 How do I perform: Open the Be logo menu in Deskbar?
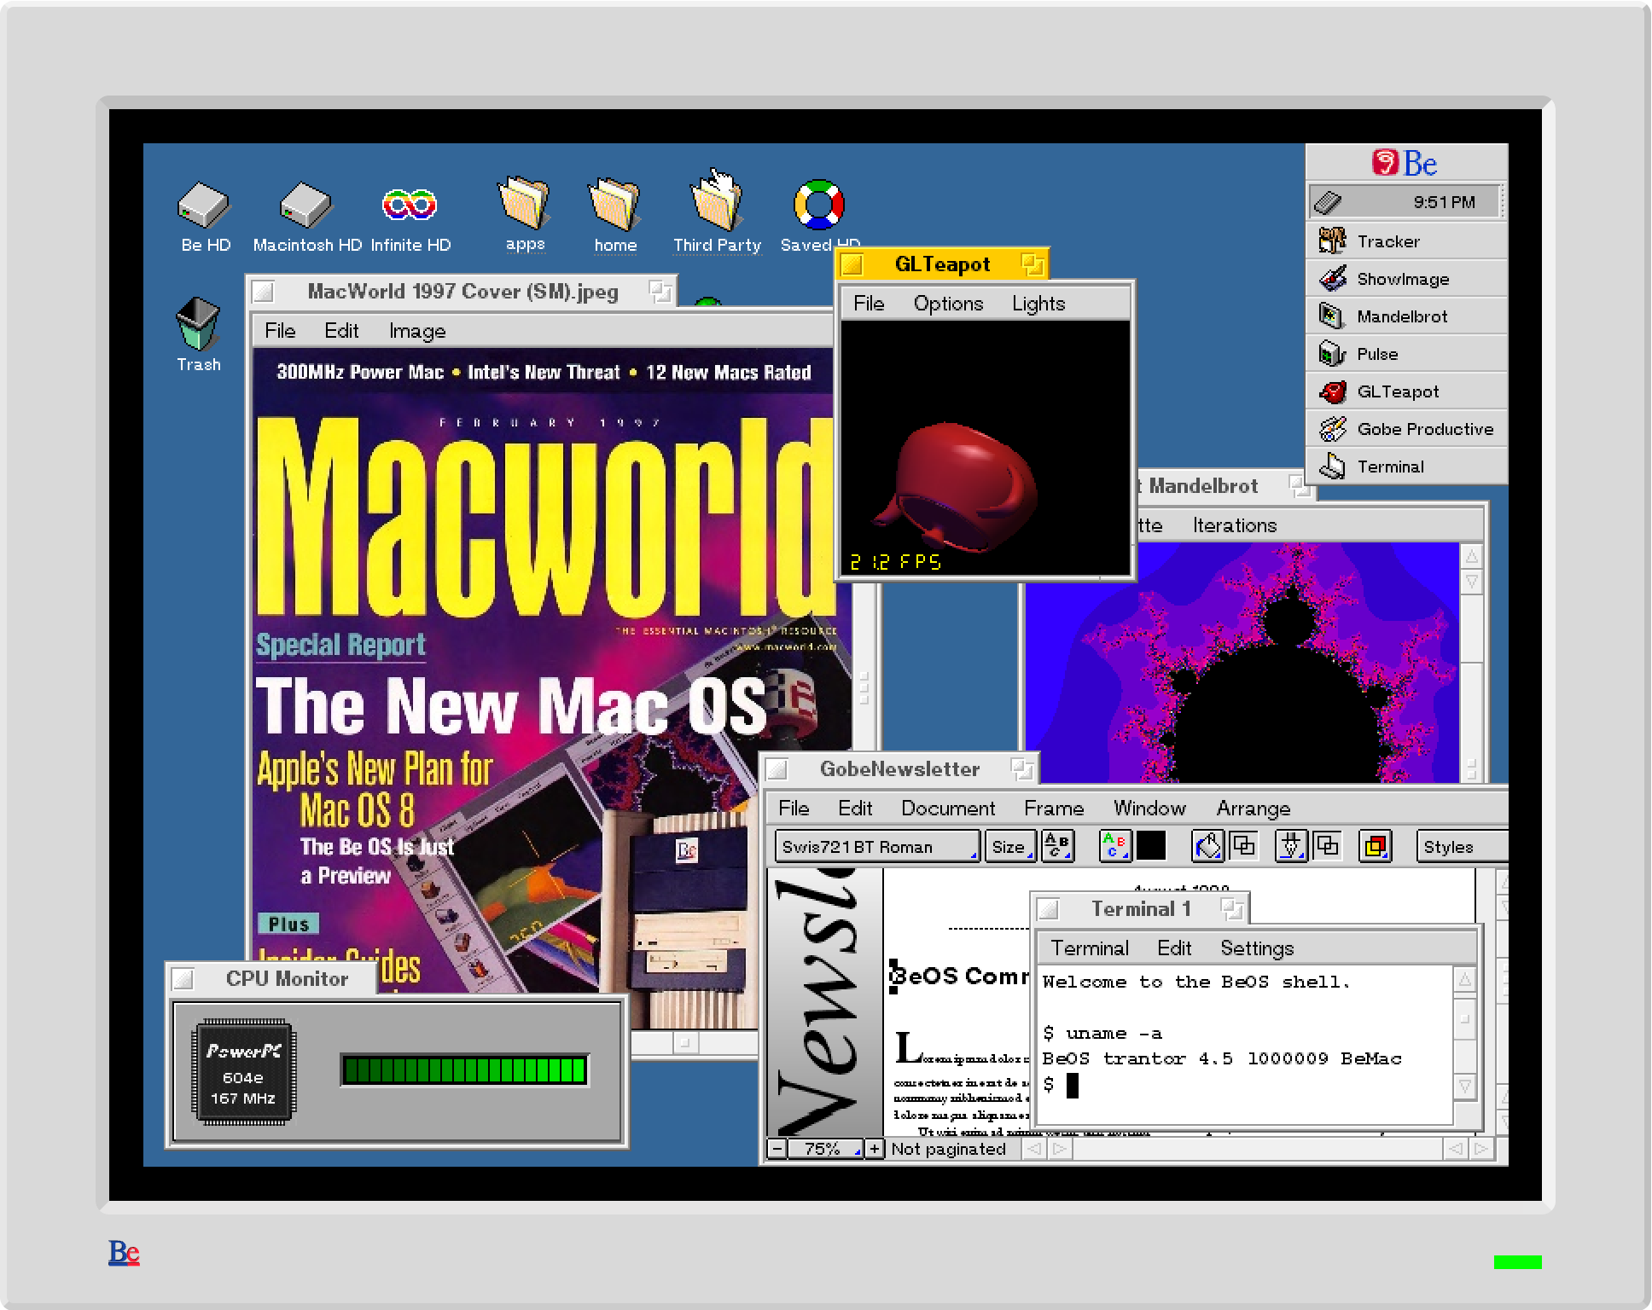[x=1405, y=163]
